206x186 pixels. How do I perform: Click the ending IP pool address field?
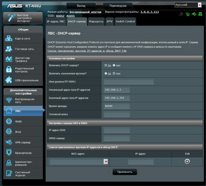point(117,98)
